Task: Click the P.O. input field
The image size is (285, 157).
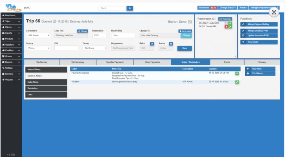Action: [x=66, y=48]
